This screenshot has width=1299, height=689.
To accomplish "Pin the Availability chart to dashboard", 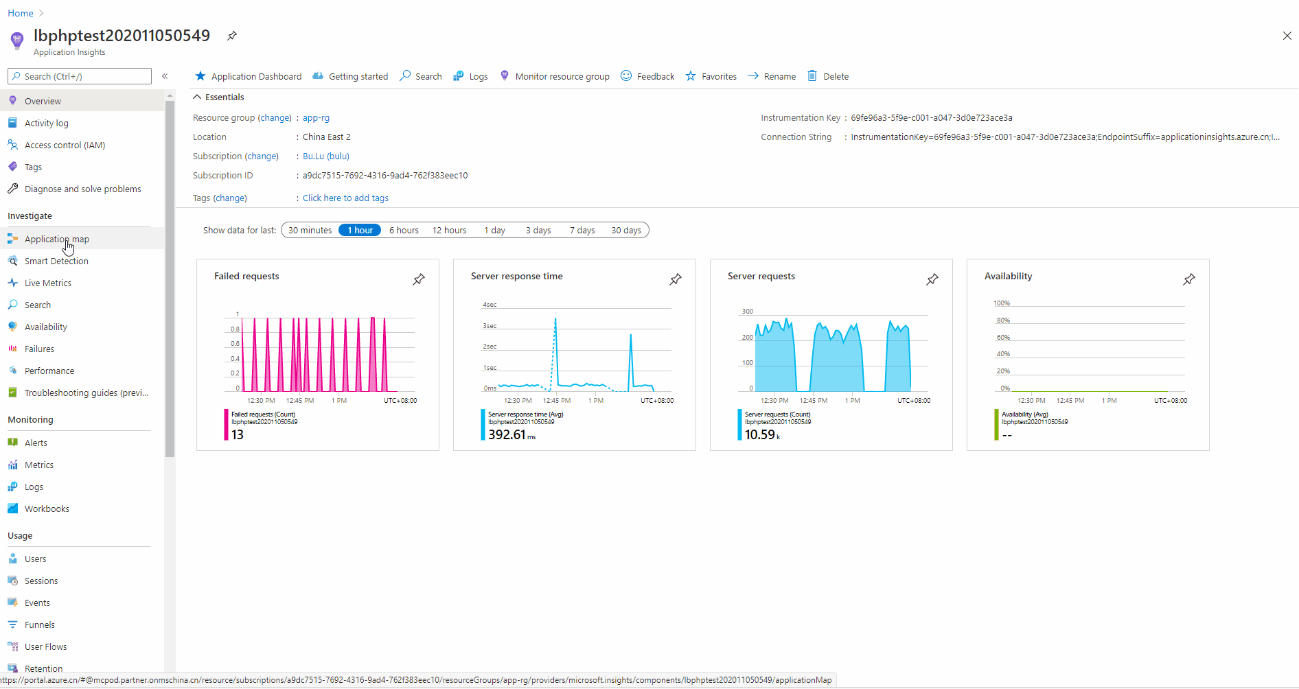I will tap(1188, 279).
